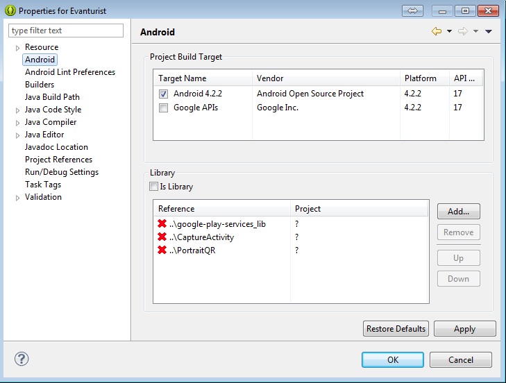Image resolution: width=506 pixels, height=383 pixels.
Task: Open the Javadoc Location page
Action: [56, 147]
